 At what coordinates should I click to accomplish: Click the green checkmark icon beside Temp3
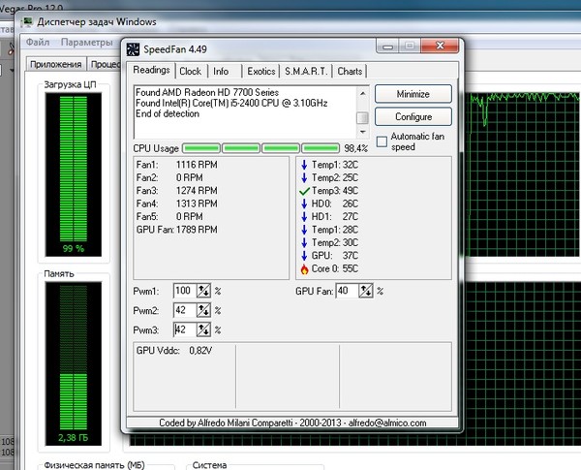[303, 191]
